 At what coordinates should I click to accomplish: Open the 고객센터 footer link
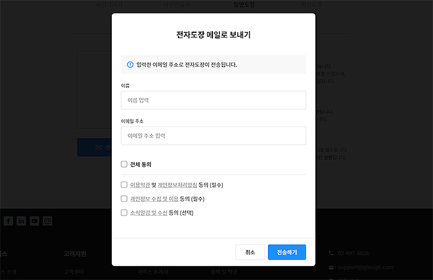[74, 272]
